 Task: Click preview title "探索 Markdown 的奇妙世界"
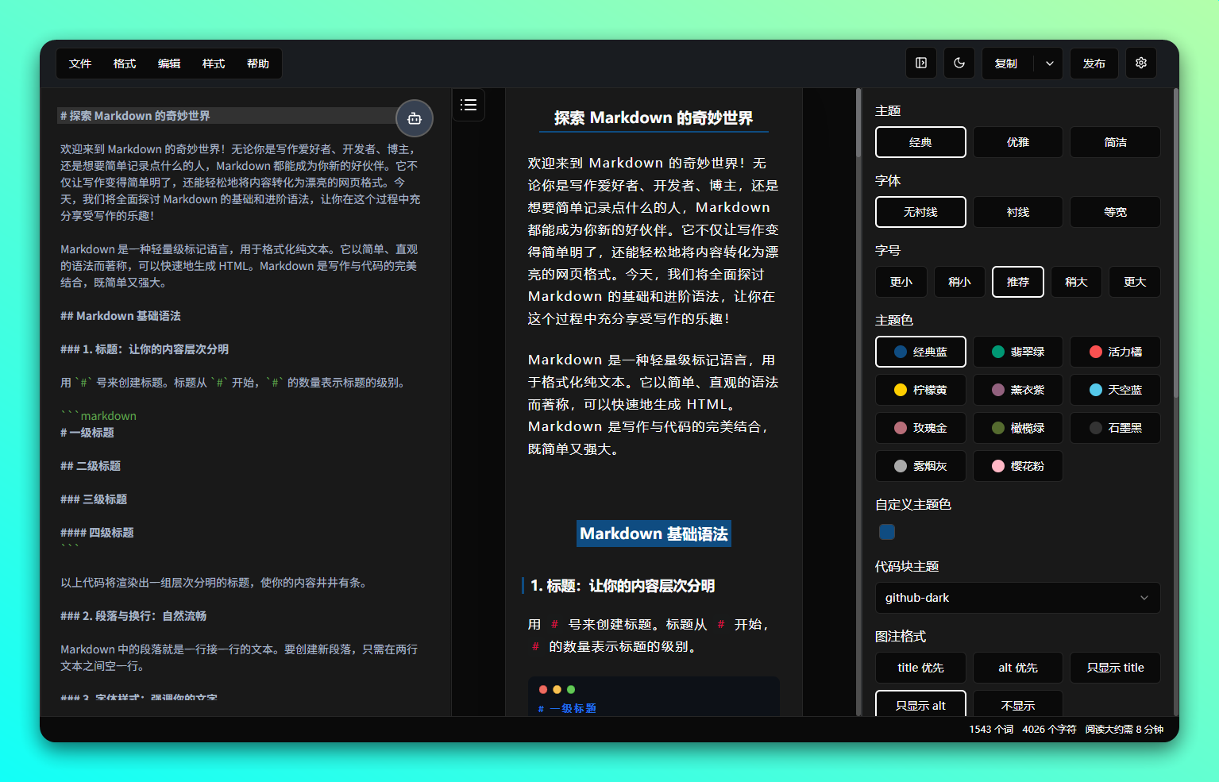pyautogui.click(x=654, y=118)
